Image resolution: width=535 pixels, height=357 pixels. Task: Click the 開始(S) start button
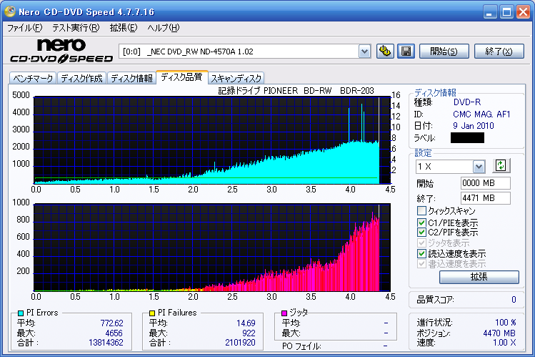444,52
